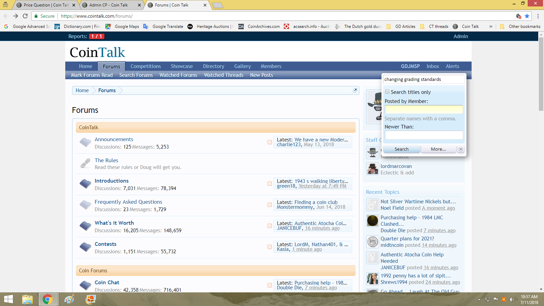Click the RSS feed icon for Contests
This screenshot has height=306, width=544.
[x=269, y=247]
